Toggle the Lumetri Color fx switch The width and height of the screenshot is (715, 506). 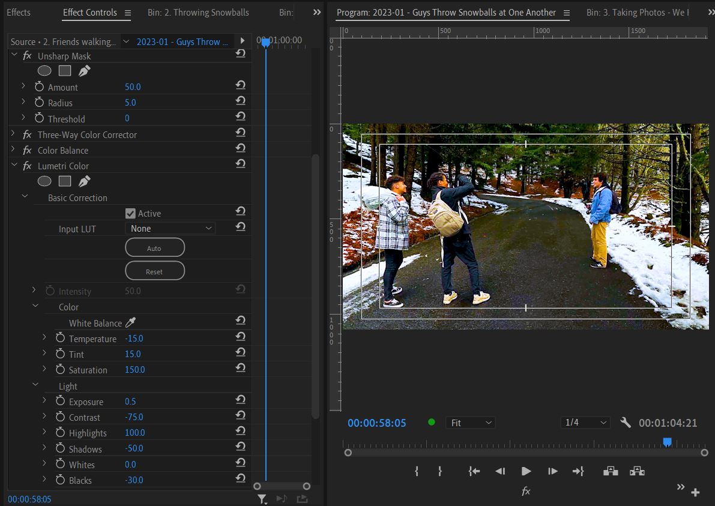tap(28, 166)
